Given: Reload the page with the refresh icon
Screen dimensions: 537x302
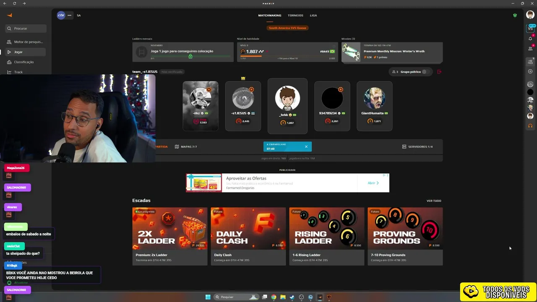Looking at the screenshot, I should [x=14, y=3].
